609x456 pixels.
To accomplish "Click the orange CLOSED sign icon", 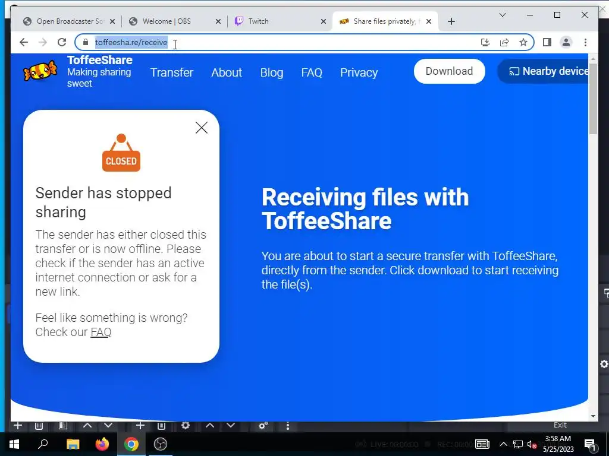I will (121, 153).
